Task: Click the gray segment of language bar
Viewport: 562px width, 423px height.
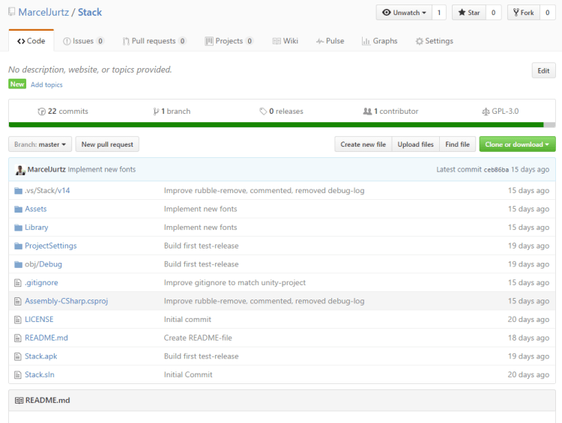Action: pos(549,124)
